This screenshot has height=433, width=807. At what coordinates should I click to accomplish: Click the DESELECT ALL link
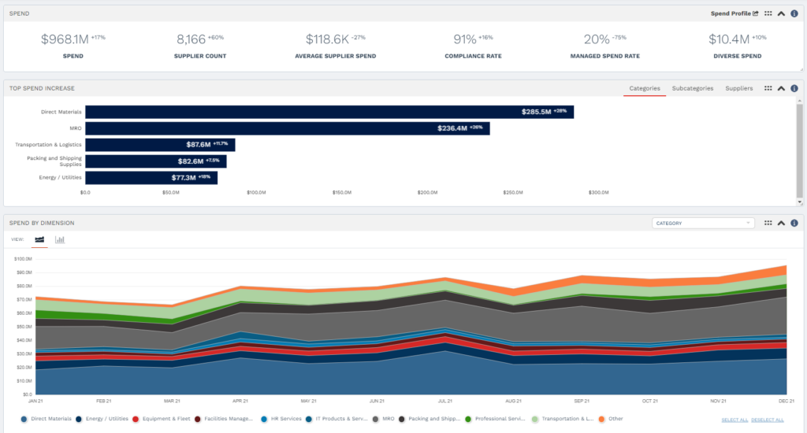[x=768, y=420]
